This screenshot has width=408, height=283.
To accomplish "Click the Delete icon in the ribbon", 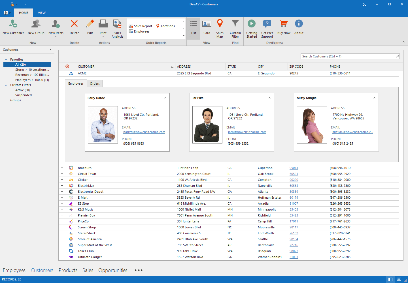I will point(74,24).
